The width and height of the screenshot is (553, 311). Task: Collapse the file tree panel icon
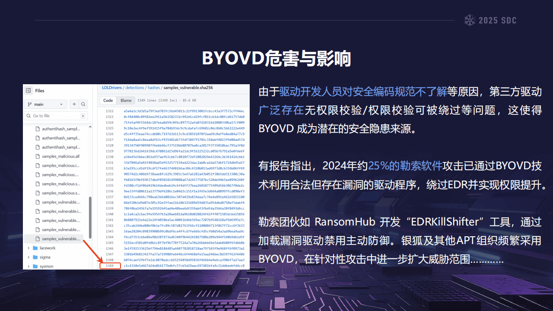tap(29, 91)
